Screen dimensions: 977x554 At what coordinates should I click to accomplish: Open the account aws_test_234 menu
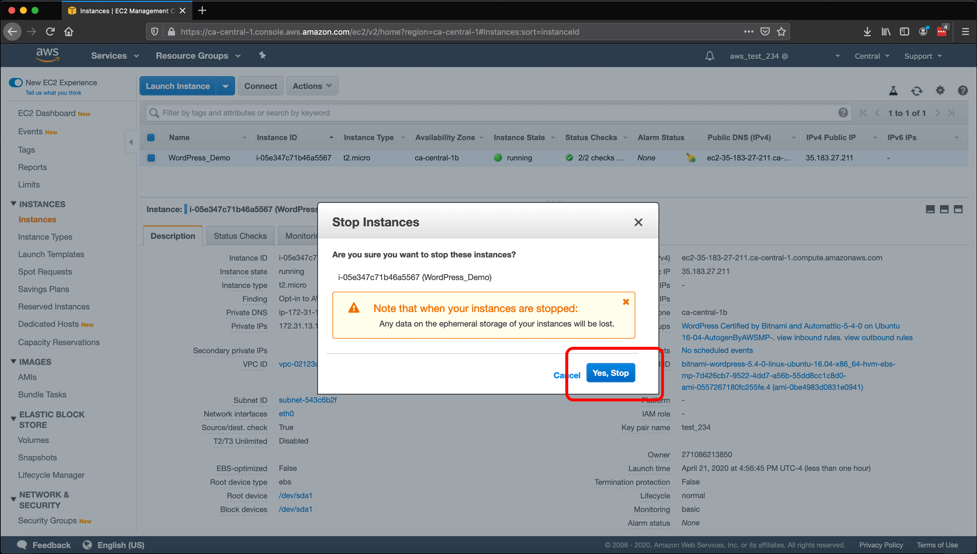pyautogui.click(x=784, y=56)
